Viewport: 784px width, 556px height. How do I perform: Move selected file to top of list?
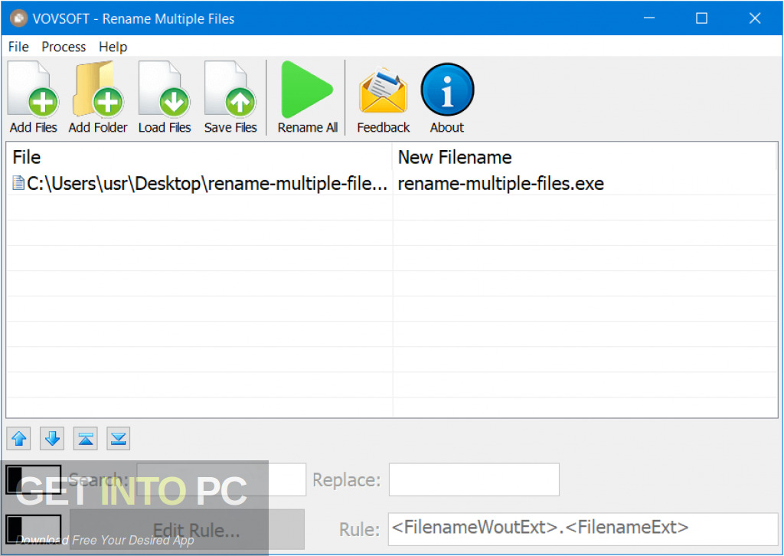point(85,439)
